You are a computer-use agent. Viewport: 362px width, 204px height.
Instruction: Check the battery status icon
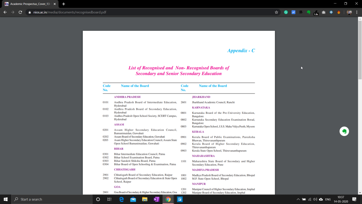304,199
